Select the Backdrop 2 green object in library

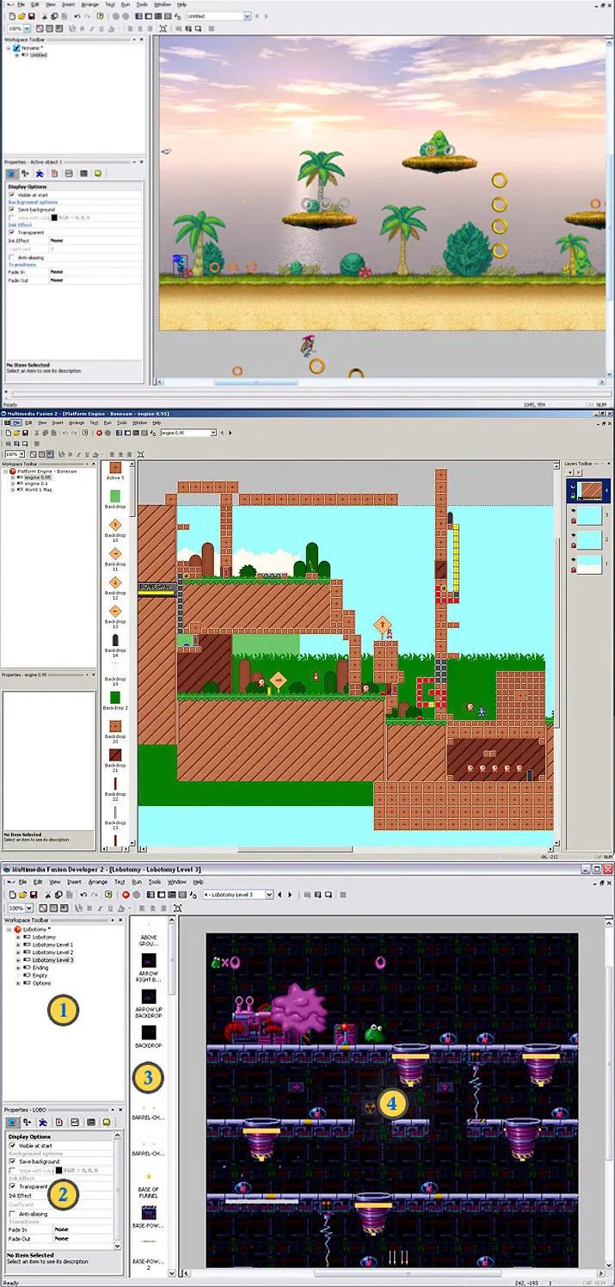pos(115,697)
